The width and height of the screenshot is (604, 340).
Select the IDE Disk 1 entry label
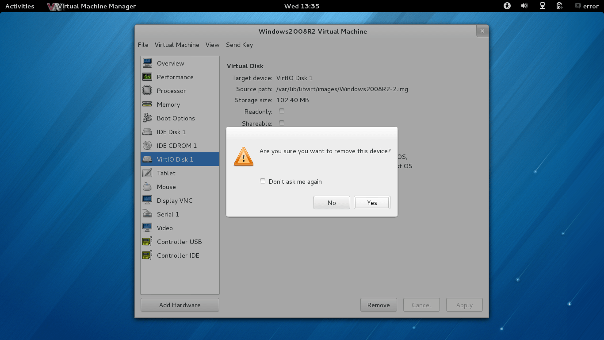coord(171,132)
